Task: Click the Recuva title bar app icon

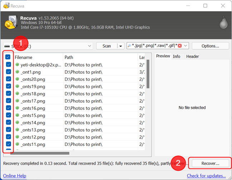Action: tap(6, 6)
